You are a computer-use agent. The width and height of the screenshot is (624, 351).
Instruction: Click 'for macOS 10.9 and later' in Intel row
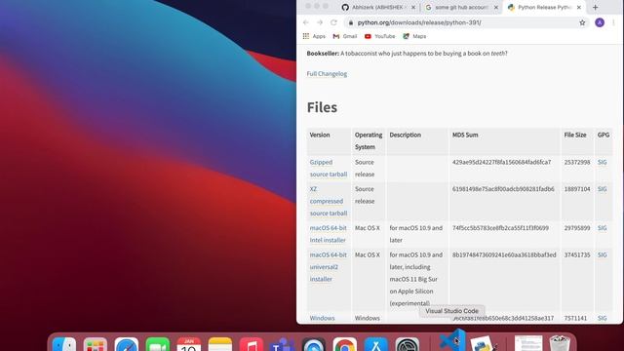click(x=416, y=234)
